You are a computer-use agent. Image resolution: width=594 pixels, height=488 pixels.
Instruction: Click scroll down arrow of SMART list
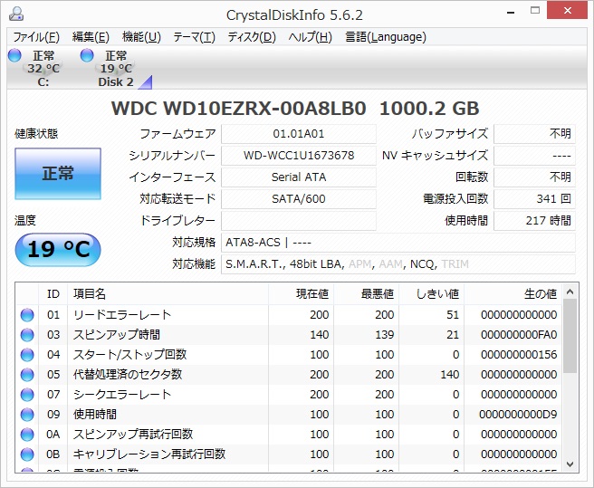[x=570, y=464]
